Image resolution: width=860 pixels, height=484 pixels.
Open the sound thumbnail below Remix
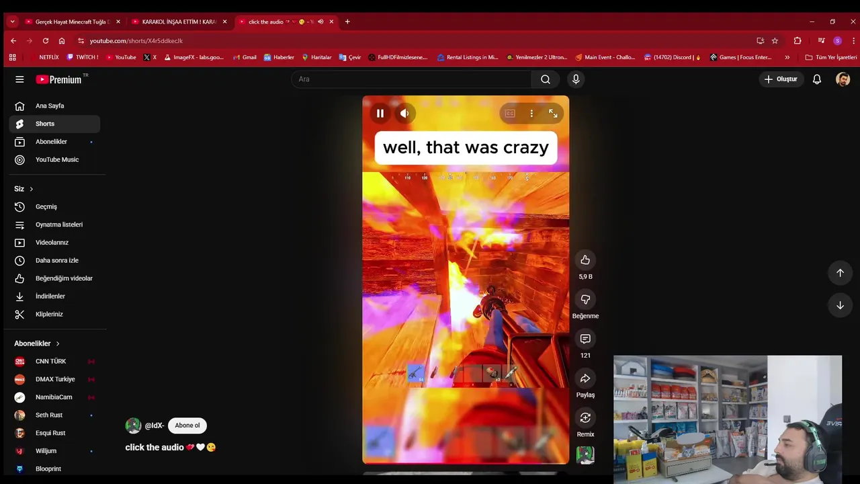point(585,455)
